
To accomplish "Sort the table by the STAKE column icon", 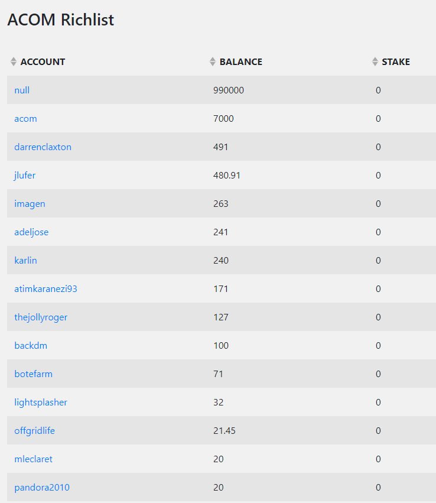I will point(375,61).
